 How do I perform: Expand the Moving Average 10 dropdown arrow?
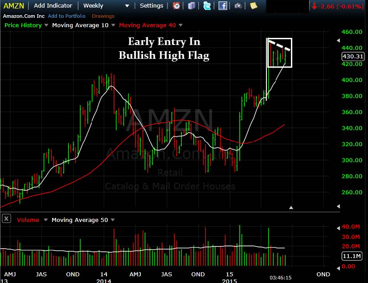click(113, 25)
